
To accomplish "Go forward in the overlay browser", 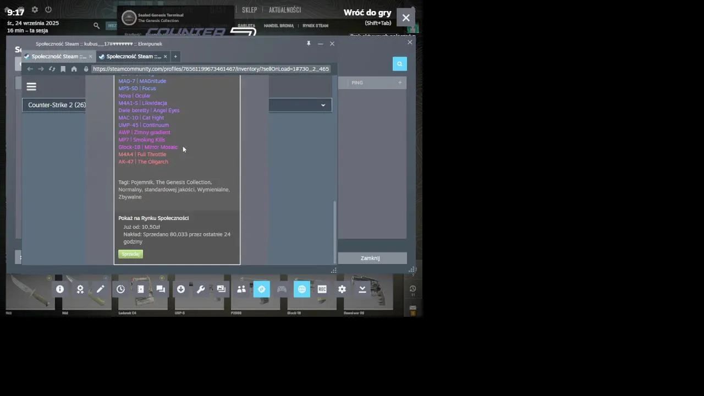I will [x=41, y=69].
